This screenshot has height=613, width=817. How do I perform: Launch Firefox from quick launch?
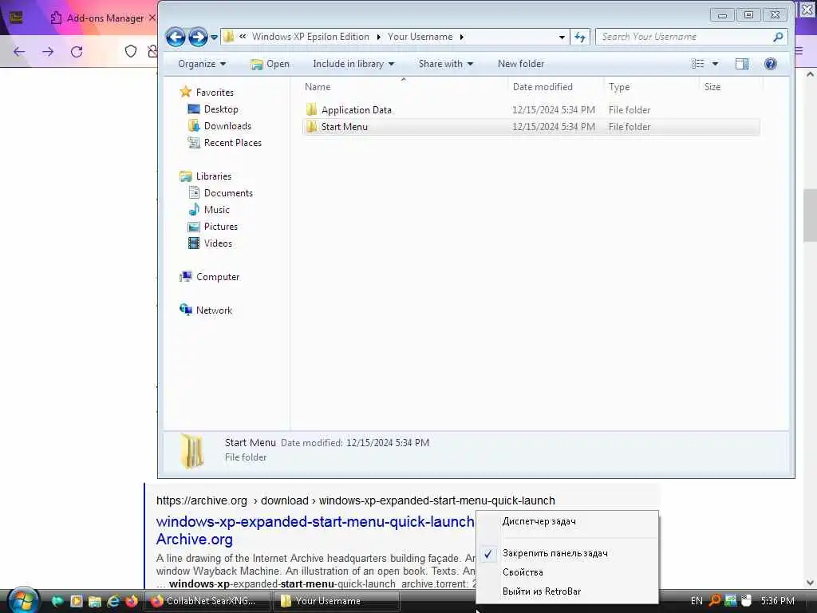click(x=132, y=601)
